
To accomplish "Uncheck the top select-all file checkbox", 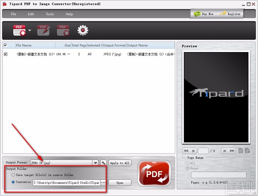I will pyautogui.click(x=6, y=45).
